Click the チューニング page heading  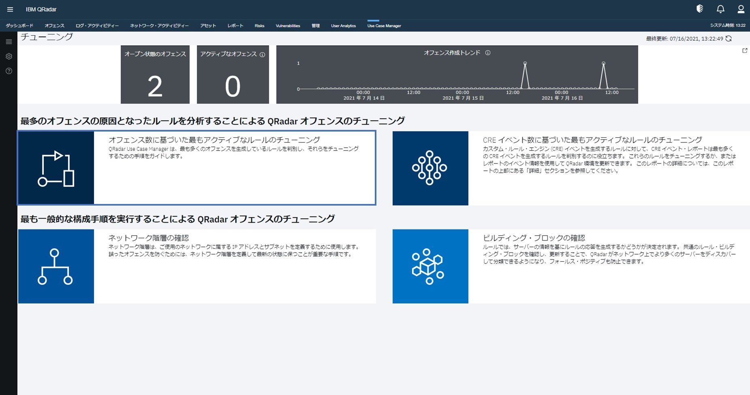coord(47,37)
